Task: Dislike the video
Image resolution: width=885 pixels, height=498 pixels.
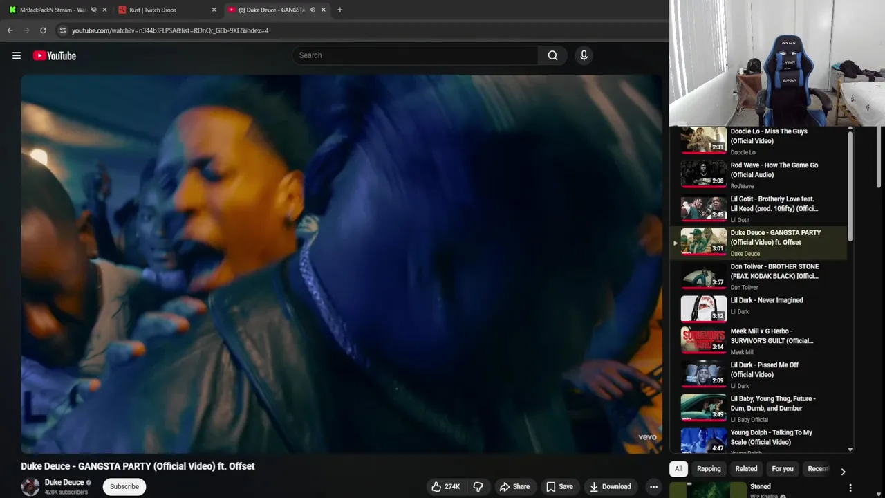Action: tap(478, 486)
